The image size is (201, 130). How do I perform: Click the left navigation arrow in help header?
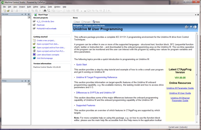187,27
